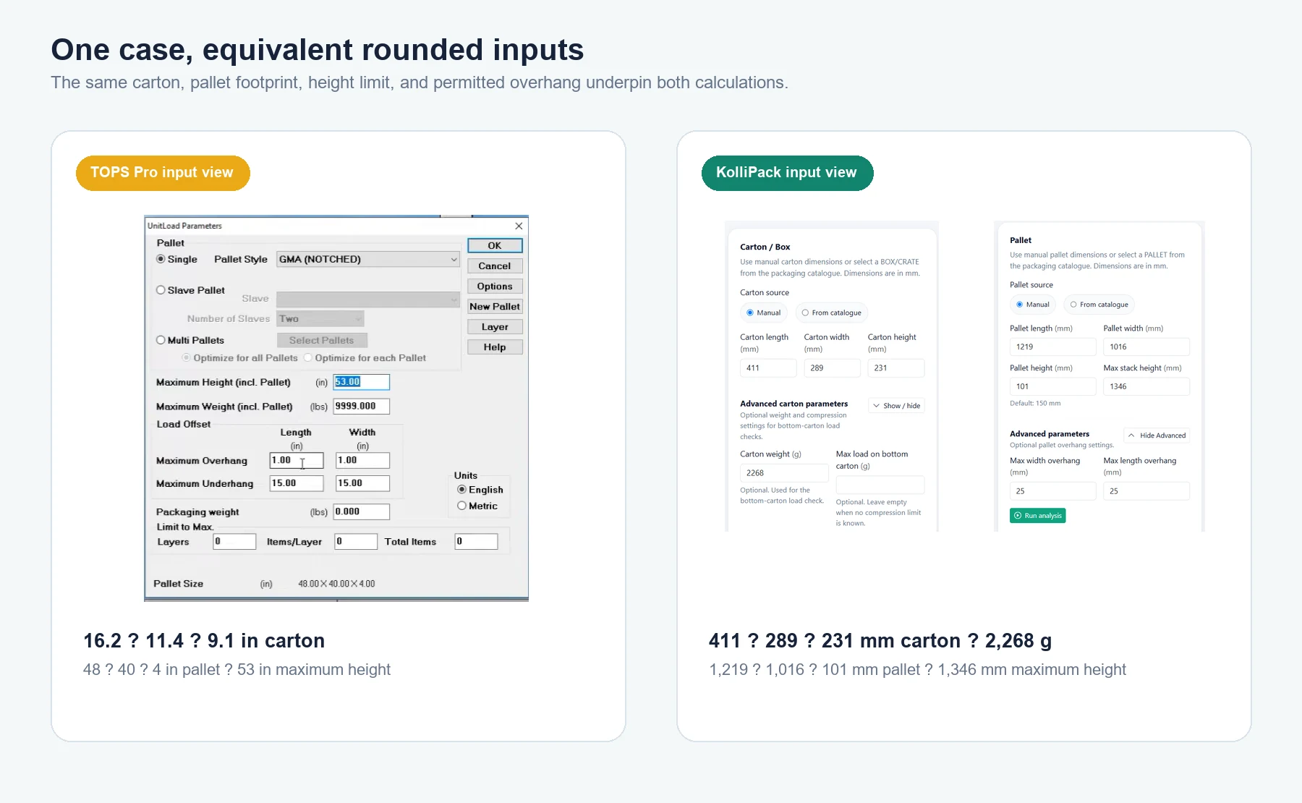Click the Total Items field
The width and height of the screenshot is (1302, 803).
tap(477, 542)
